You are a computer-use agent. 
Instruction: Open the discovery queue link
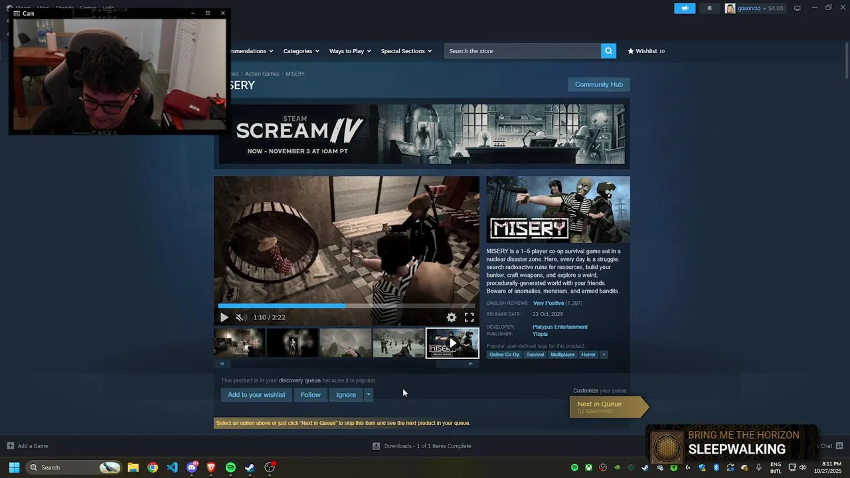[x=299, y=380]
